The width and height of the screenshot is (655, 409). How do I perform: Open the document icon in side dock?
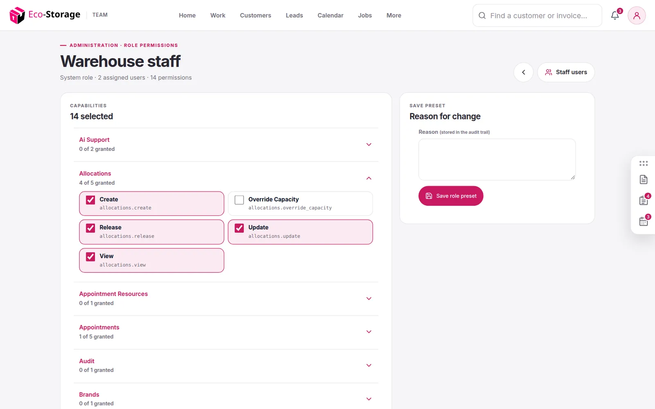click(644, 180)
